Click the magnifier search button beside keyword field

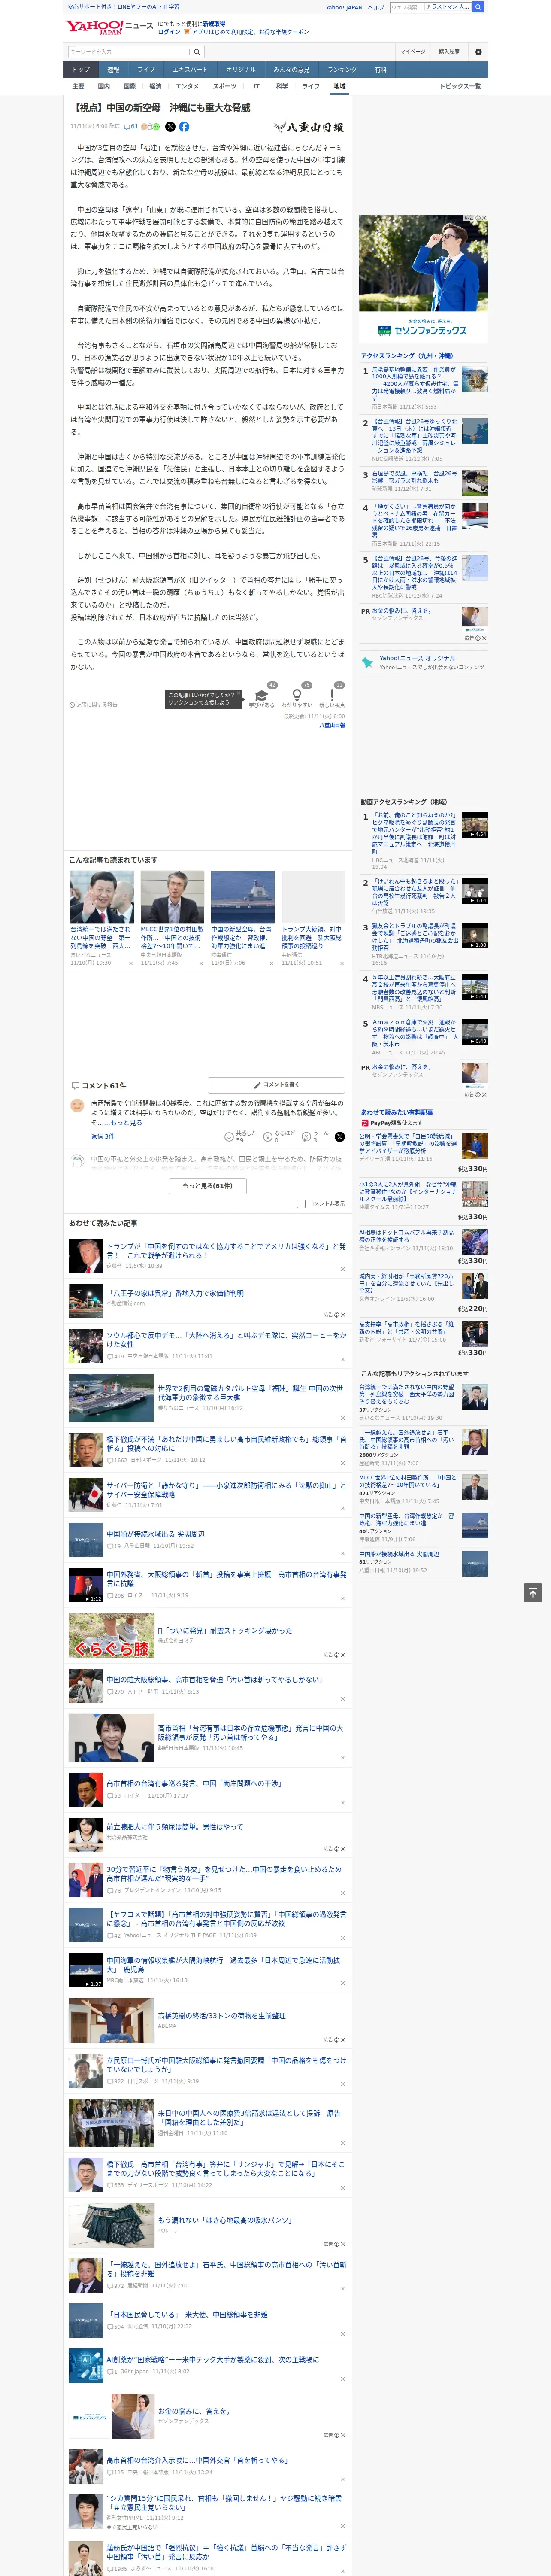(197, 52)
